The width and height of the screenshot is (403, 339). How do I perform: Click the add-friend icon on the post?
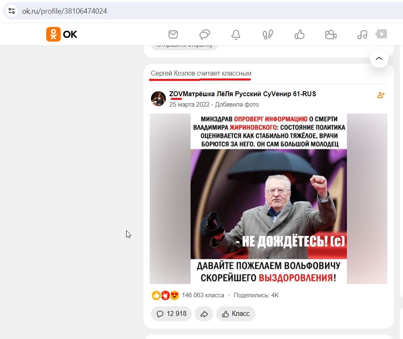click(381, 95)
